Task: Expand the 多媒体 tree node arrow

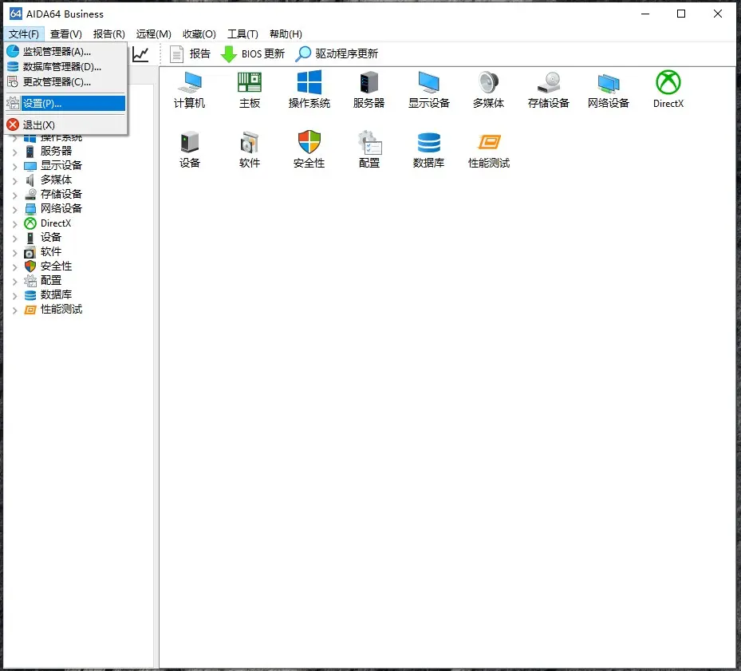Action: pos(14,181)
